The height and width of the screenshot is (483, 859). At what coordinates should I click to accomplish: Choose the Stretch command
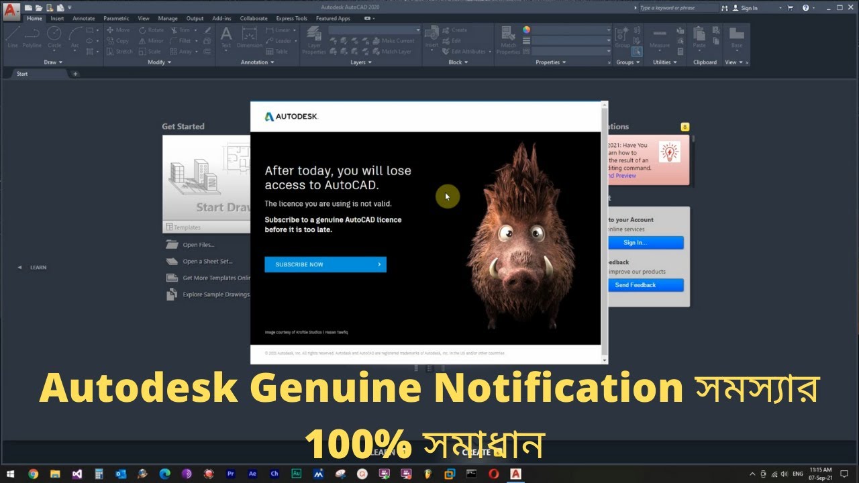(119, 52)
